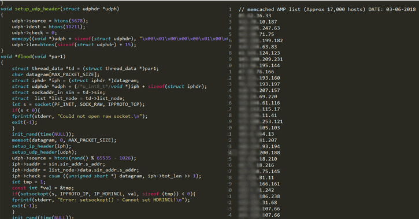Screen dimensions: 419x219
Task: Click line number 5 in the list gutter
Action: (230, 34)
